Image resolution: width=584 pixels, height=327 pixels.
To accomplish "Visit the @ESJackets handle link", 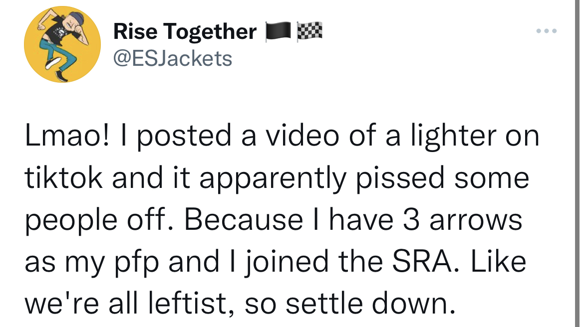I will click(173, 58).
